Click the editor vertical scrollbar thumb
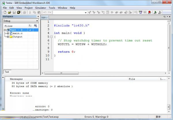 click(x=169, y=48)
